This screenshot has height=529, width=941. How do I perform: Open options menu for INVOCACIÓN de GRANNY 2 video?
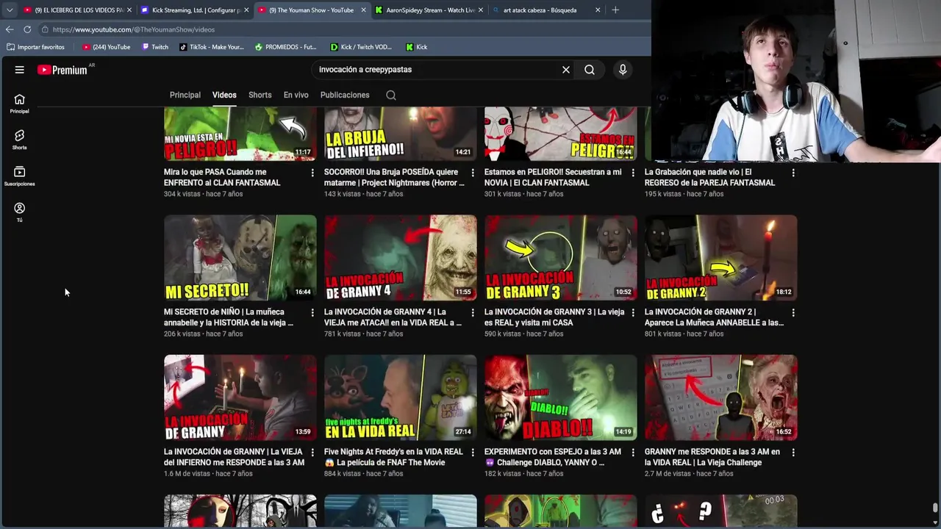(x=793, y=313)
